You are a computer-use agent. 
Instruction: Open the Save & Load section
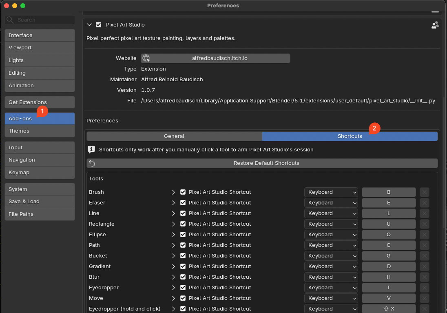pos(40,202)
